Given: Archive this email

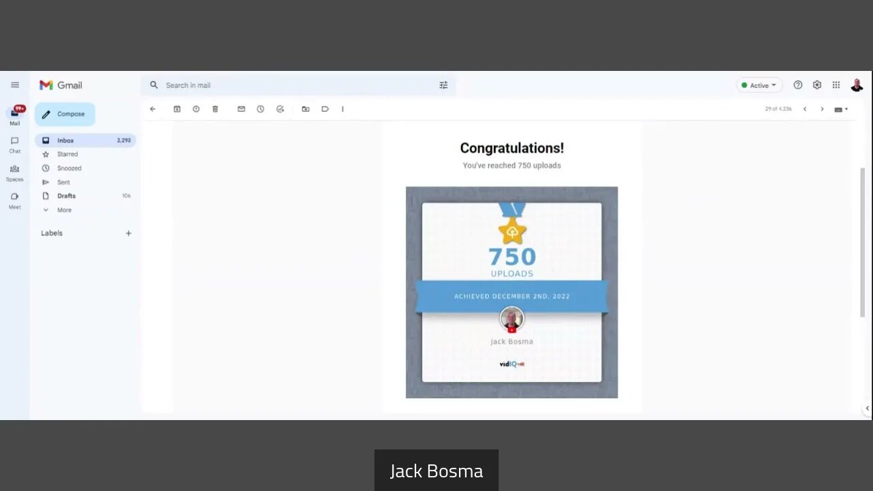Looking at the screenshot, I should click(x=177, y=109).
